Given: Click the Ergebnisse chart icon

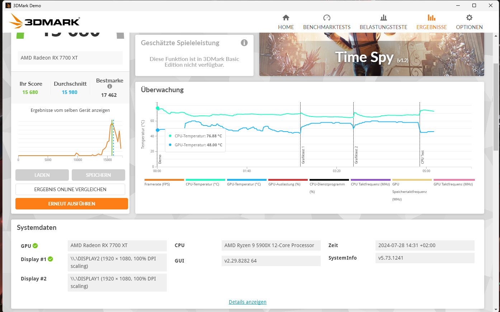Looking at the screenshot, I should pyautogui.click(x=431, y=18).
